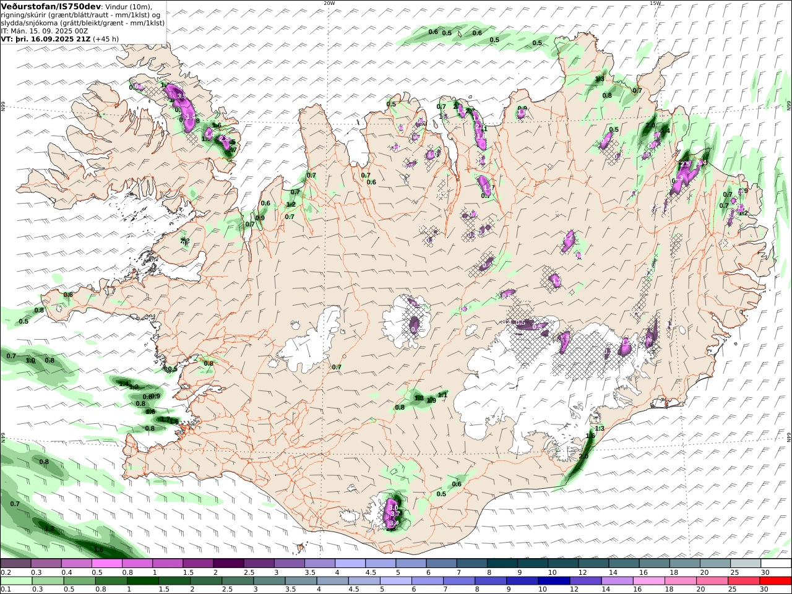Pick the white swatch ending the snow legend

click(x=776, y=564)
